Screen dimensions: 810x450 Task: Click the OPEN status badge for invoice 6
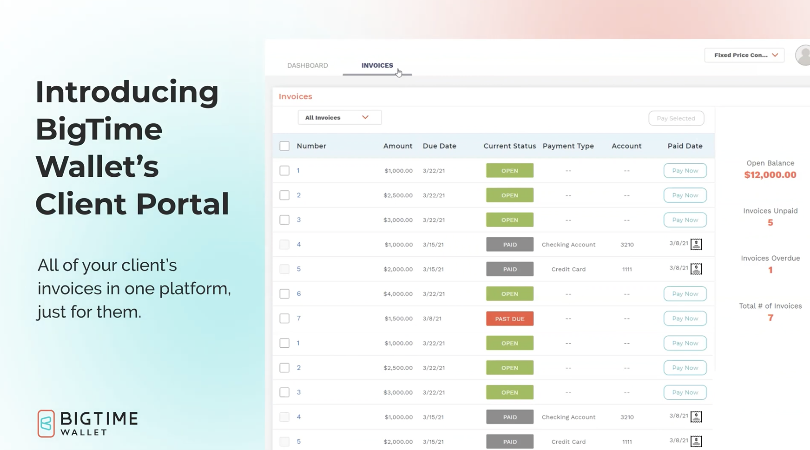click(x=510, y=294)
